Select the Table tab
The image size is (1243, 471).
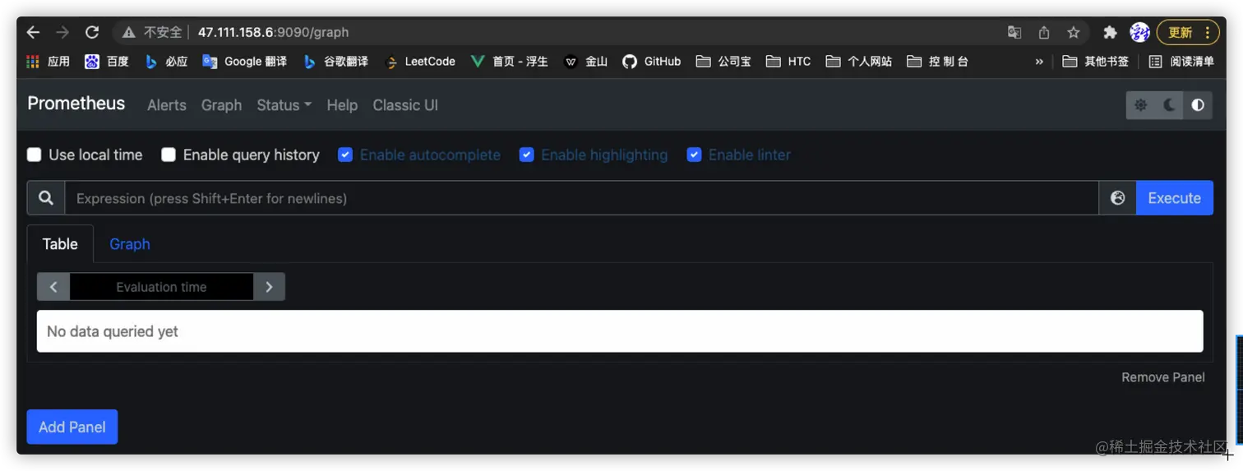pos(60,244)
